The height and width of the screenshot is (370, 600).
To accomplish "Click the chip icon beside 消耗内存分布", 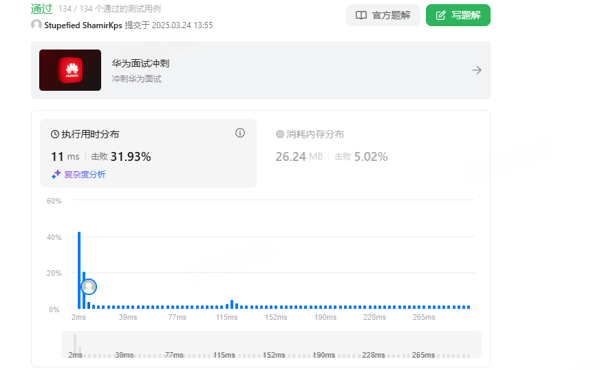I will pos(280,134).
